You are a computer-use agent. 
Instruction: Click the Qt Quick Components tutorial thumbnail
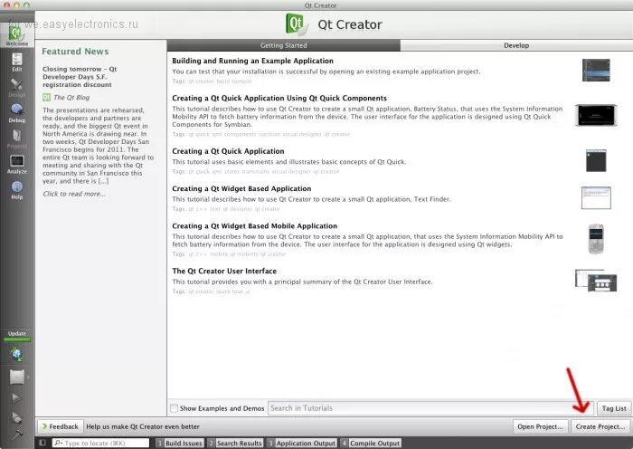click(x=596, y=115)
